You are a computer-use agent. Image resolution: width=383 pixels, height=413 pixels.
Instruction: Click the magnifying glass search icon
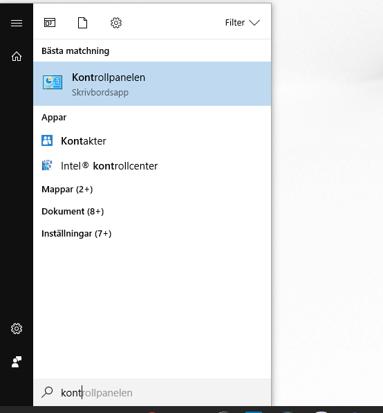(47, 392)
